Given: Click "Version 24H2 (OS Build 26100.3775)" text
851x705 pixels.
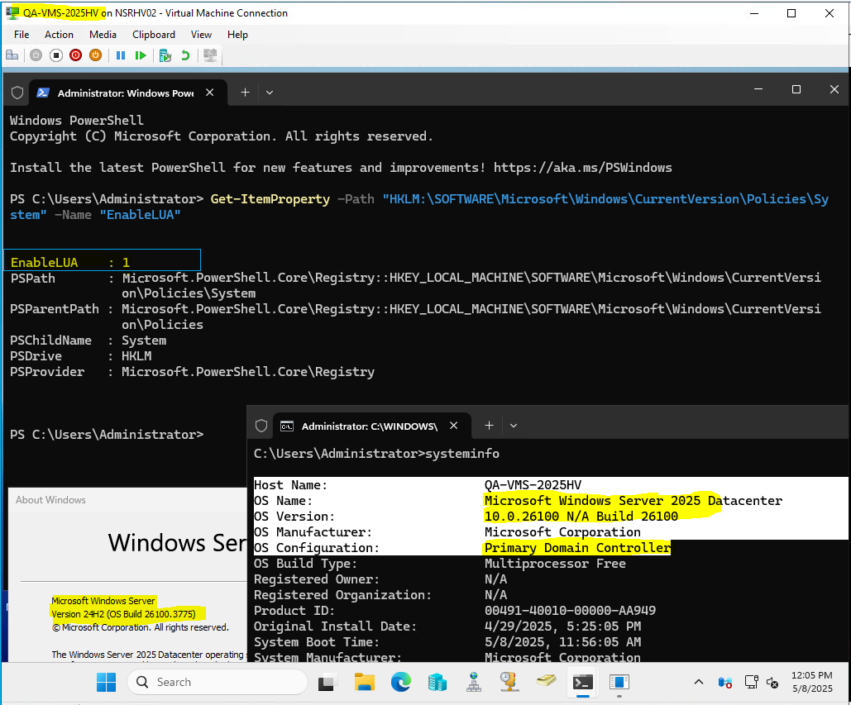Looking at the screenshot, I should (124, 614).
